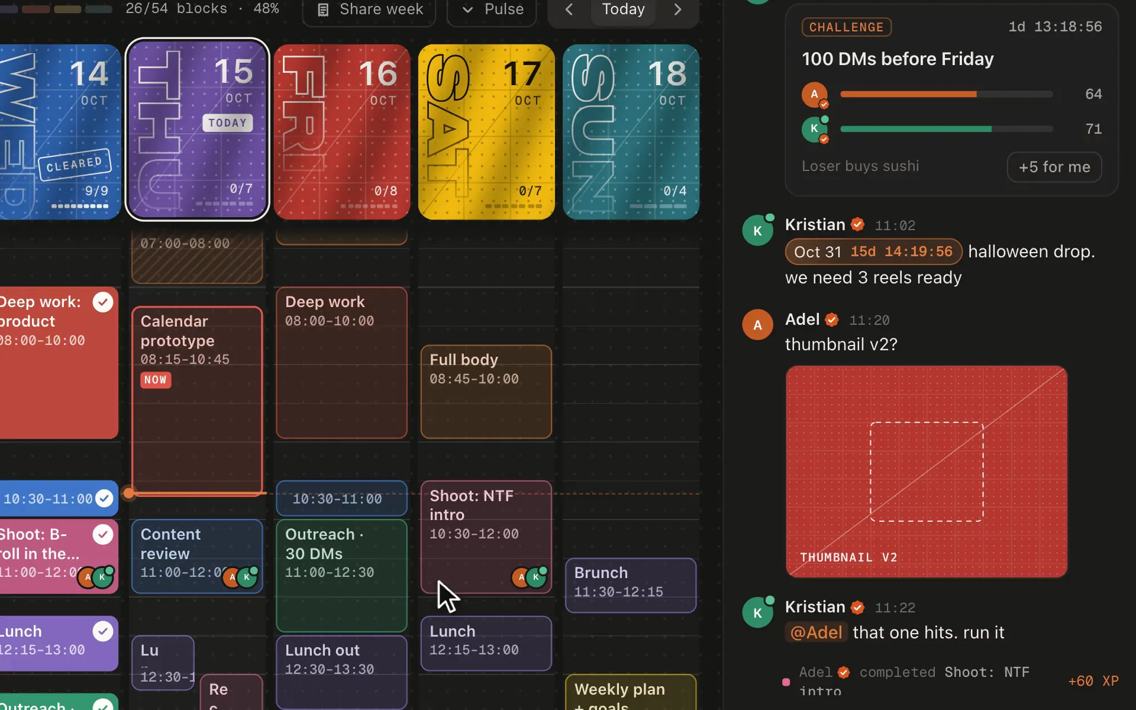Click Adel's avatar on the 11:20 message
The width and height of the screenshot is (1136, 710).
[x=757, y=325]
